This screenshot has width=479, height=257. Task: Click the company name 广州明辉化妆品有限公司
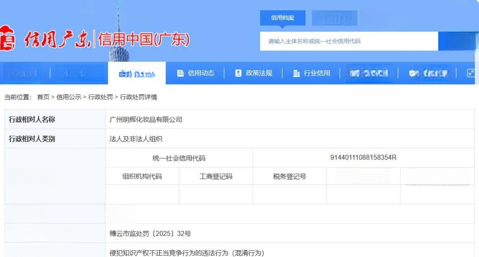146,119
